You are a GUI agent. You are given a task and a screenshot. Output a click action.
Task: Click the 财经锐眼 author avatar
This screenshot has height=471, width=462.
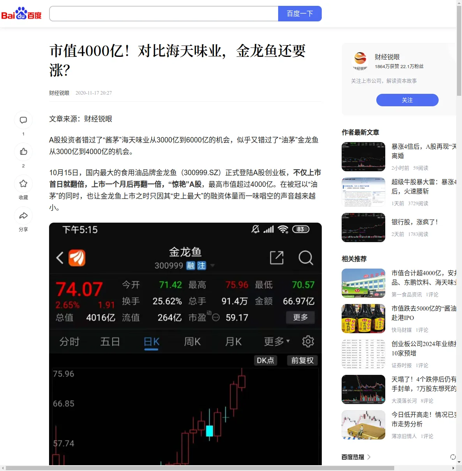coord(360,61)
